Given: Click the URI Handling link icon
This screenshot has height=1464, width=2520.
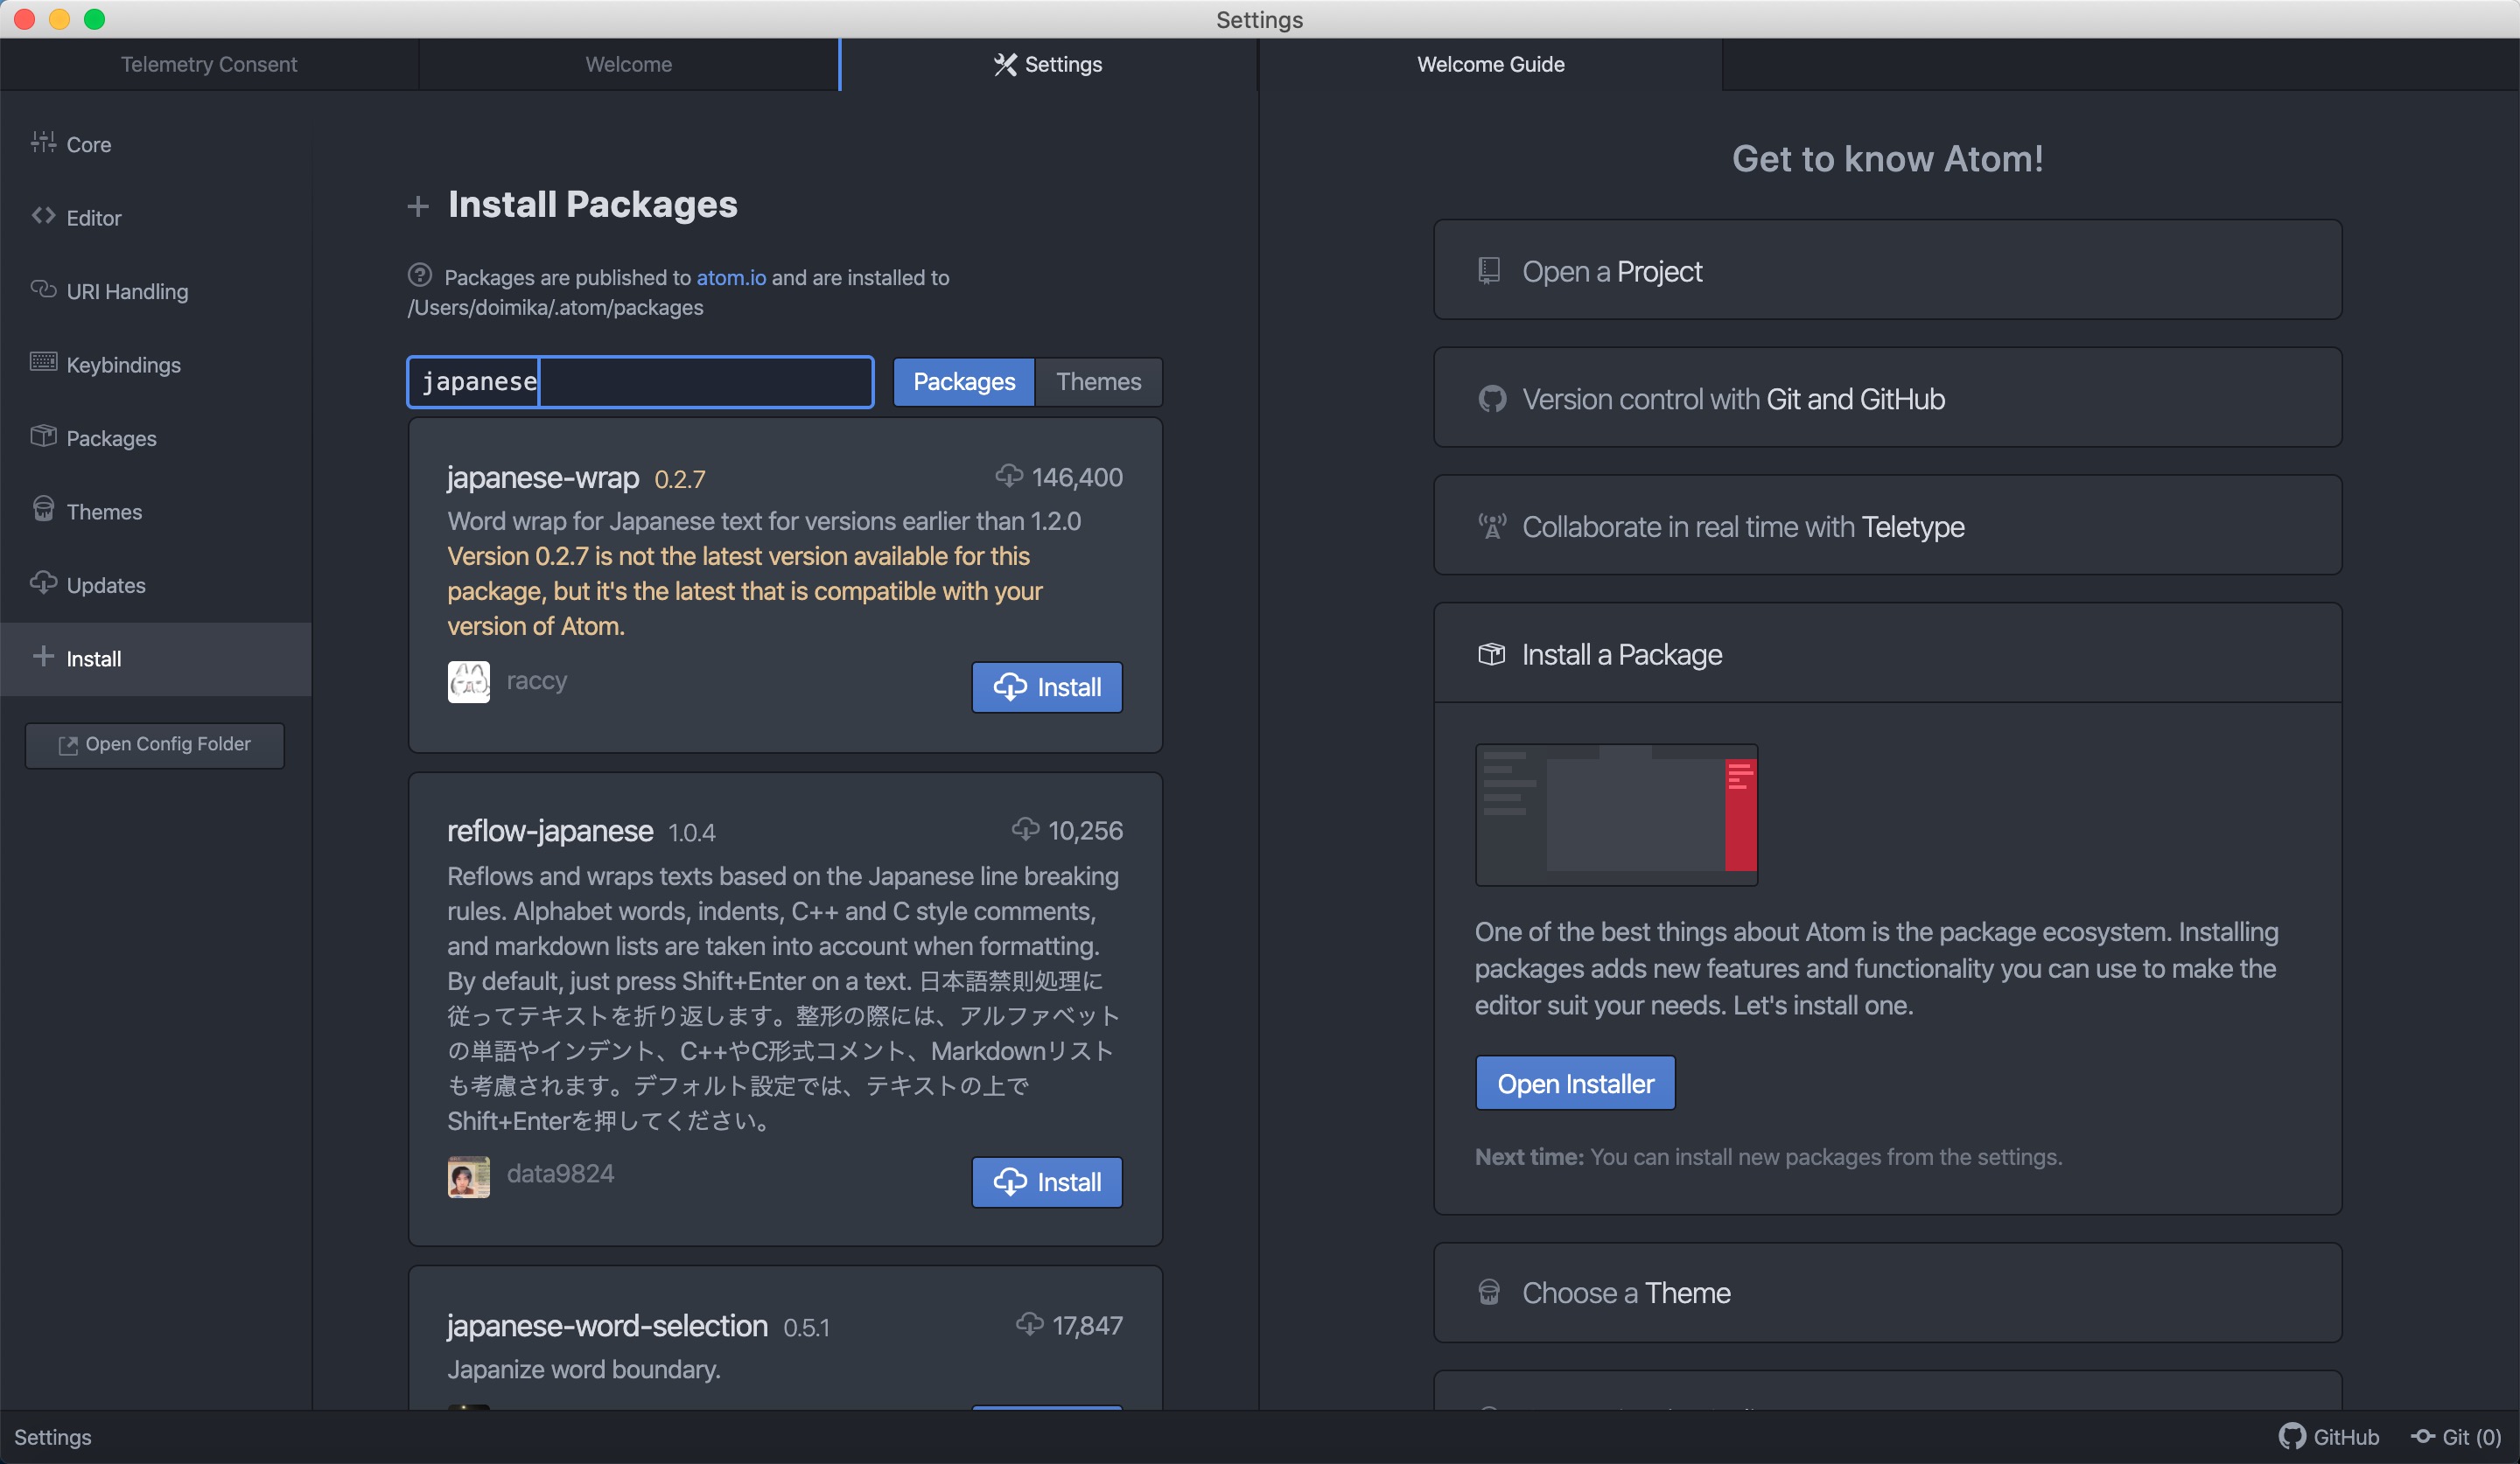Looking at the screenshot, I should tap(43, 289).
